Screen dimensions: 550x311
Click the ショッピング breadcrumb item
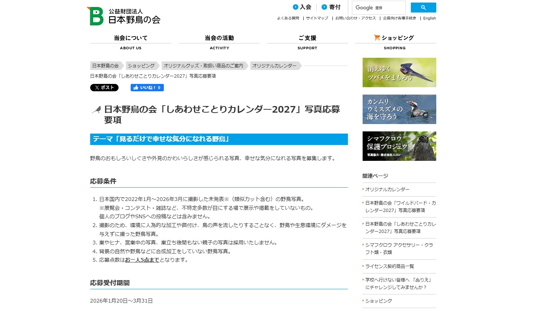[x=141, y=66]
